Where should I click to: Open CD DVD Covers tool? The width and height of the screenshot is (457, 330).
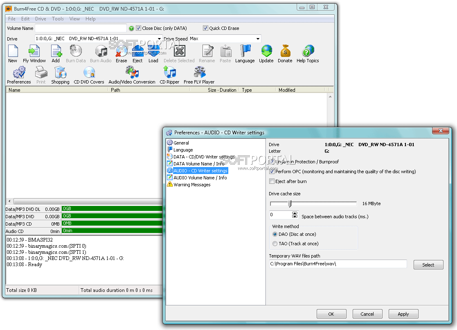pyautogui.click(x=89, y=72)
